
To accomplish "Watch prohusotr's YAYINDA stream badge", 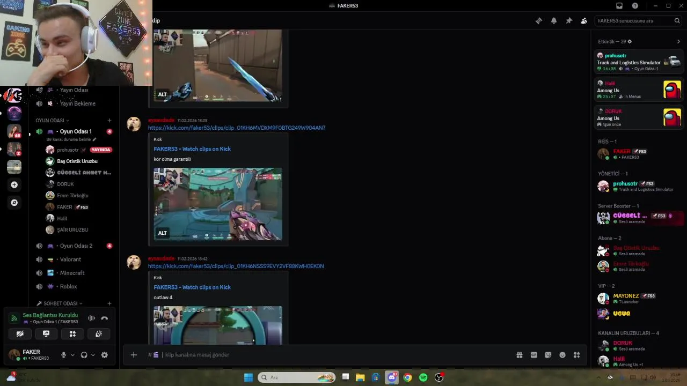I will pyautogui.click(x=100, y=150).
